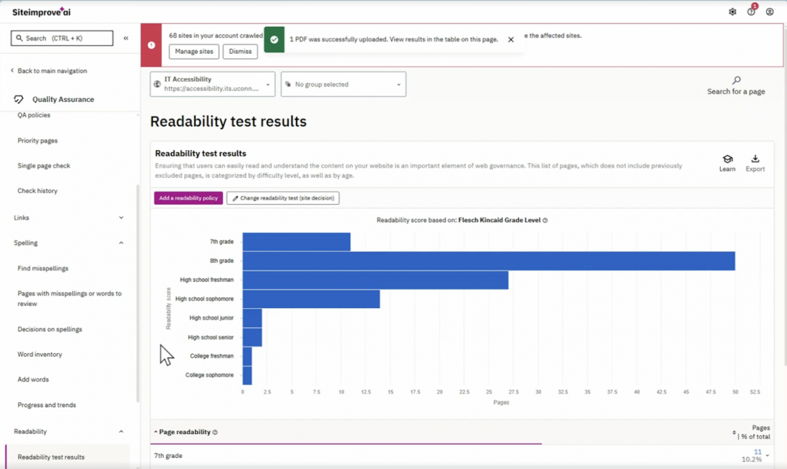
Task: Open Add words in sidebar
Action: pyautogui.click(x=33, y=380)
